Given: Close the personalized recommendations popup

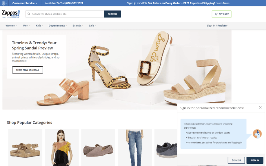Looking at the screenshot, I should coord(260,107).
